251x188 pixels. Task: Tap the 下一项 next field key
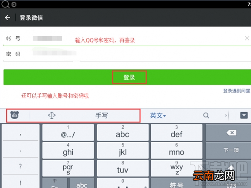tap(228, 150)
